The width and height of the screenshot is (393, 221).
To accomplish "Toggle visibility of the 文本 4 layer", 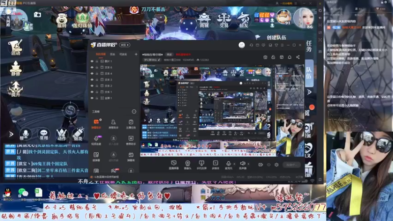I will 92,73.
